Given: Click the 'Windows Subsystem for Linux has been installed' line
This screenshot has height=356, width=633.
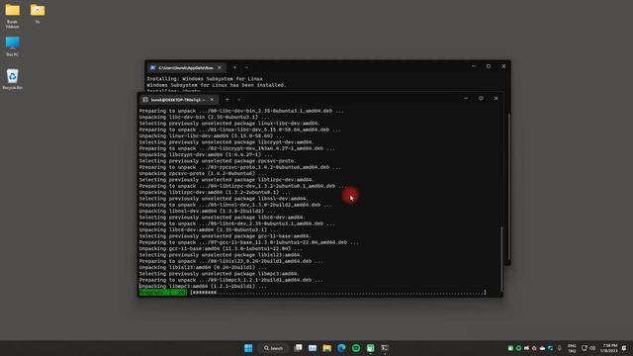Looking at the screenshot, I should 217,85.
